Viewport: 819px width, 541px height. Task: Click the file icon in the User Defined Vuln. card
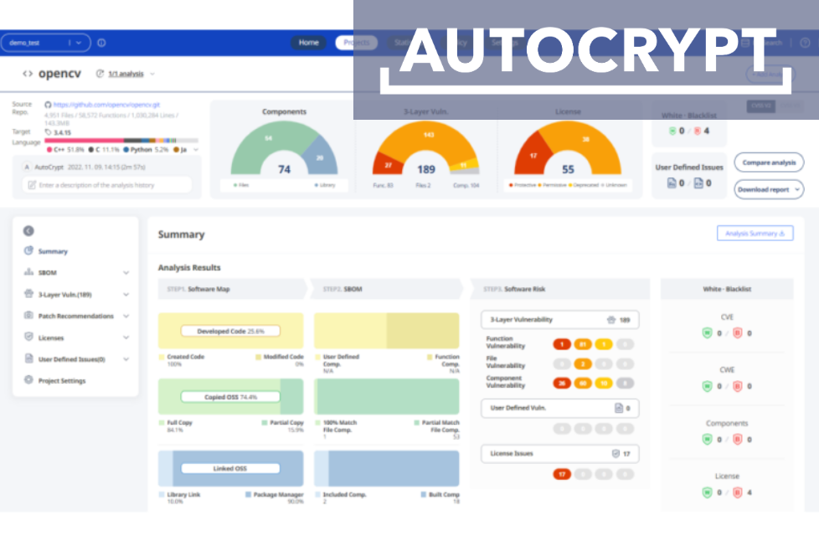618,408
